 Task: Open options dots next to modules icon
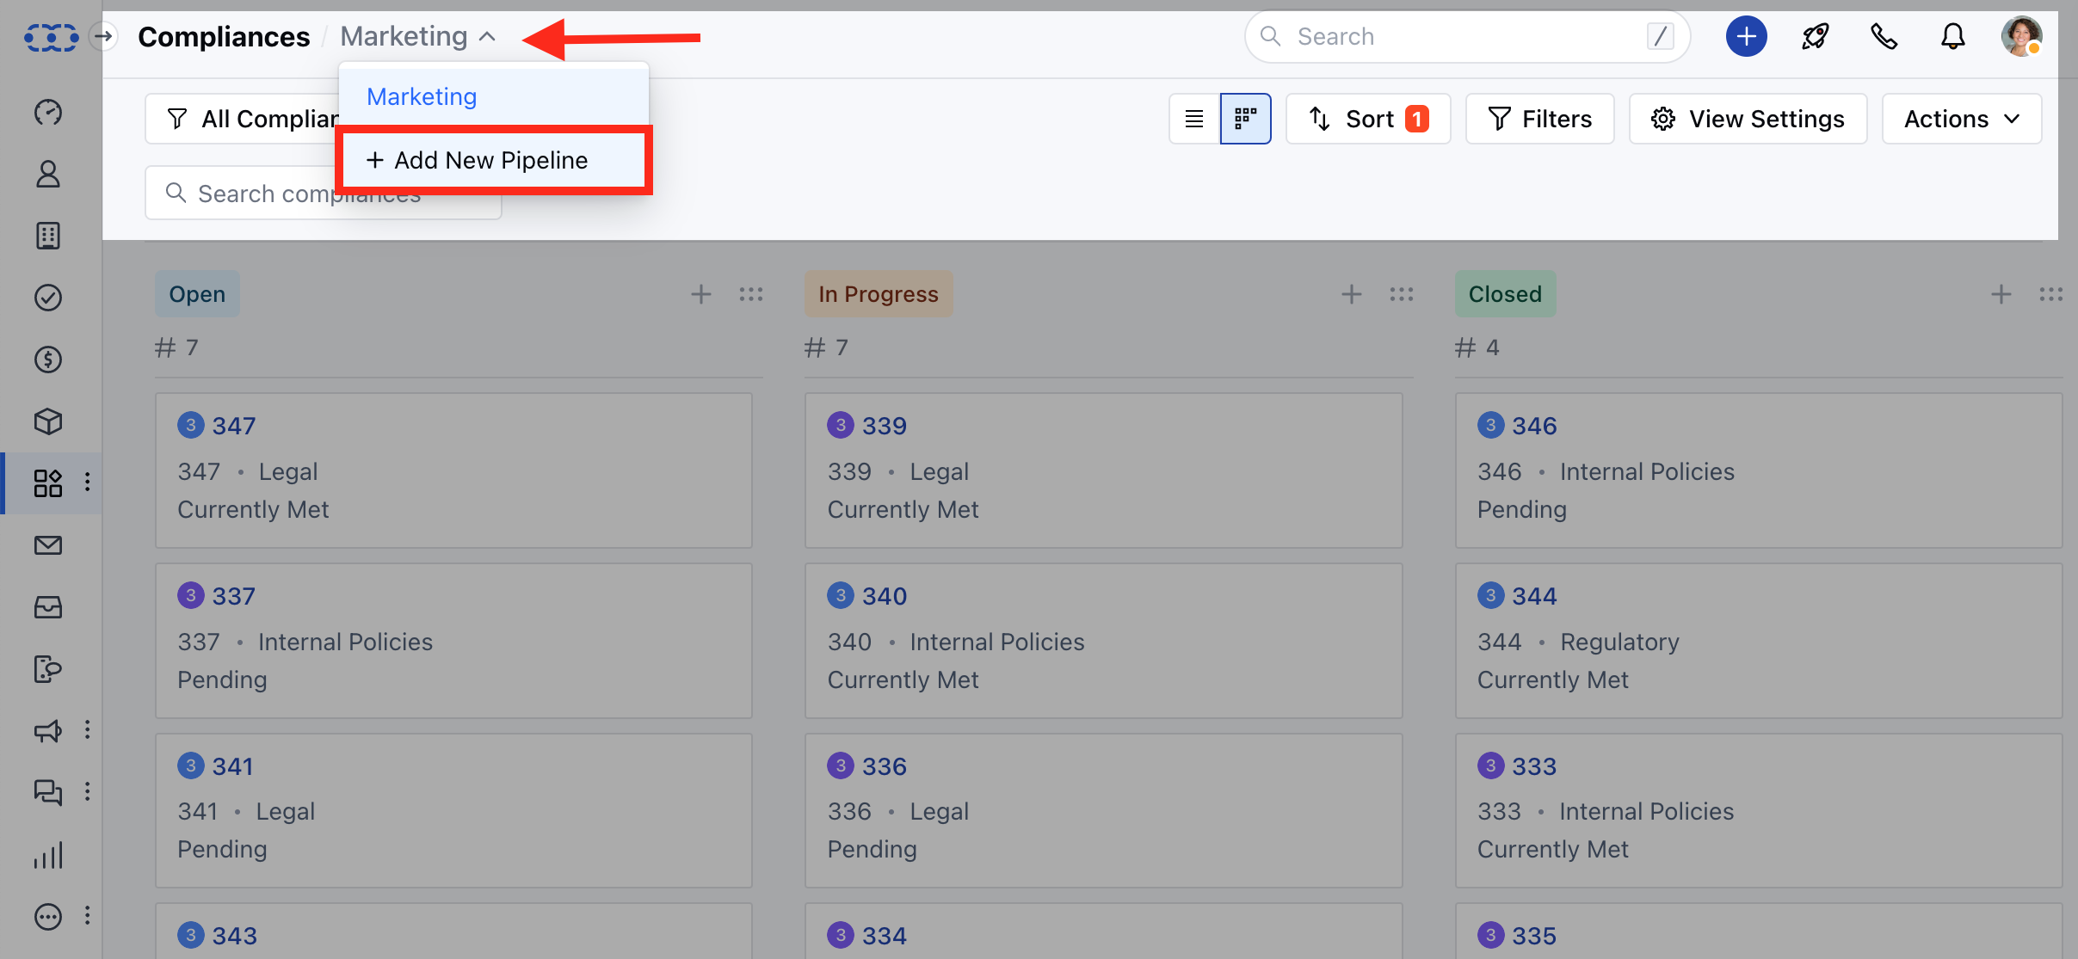(87, 483)
